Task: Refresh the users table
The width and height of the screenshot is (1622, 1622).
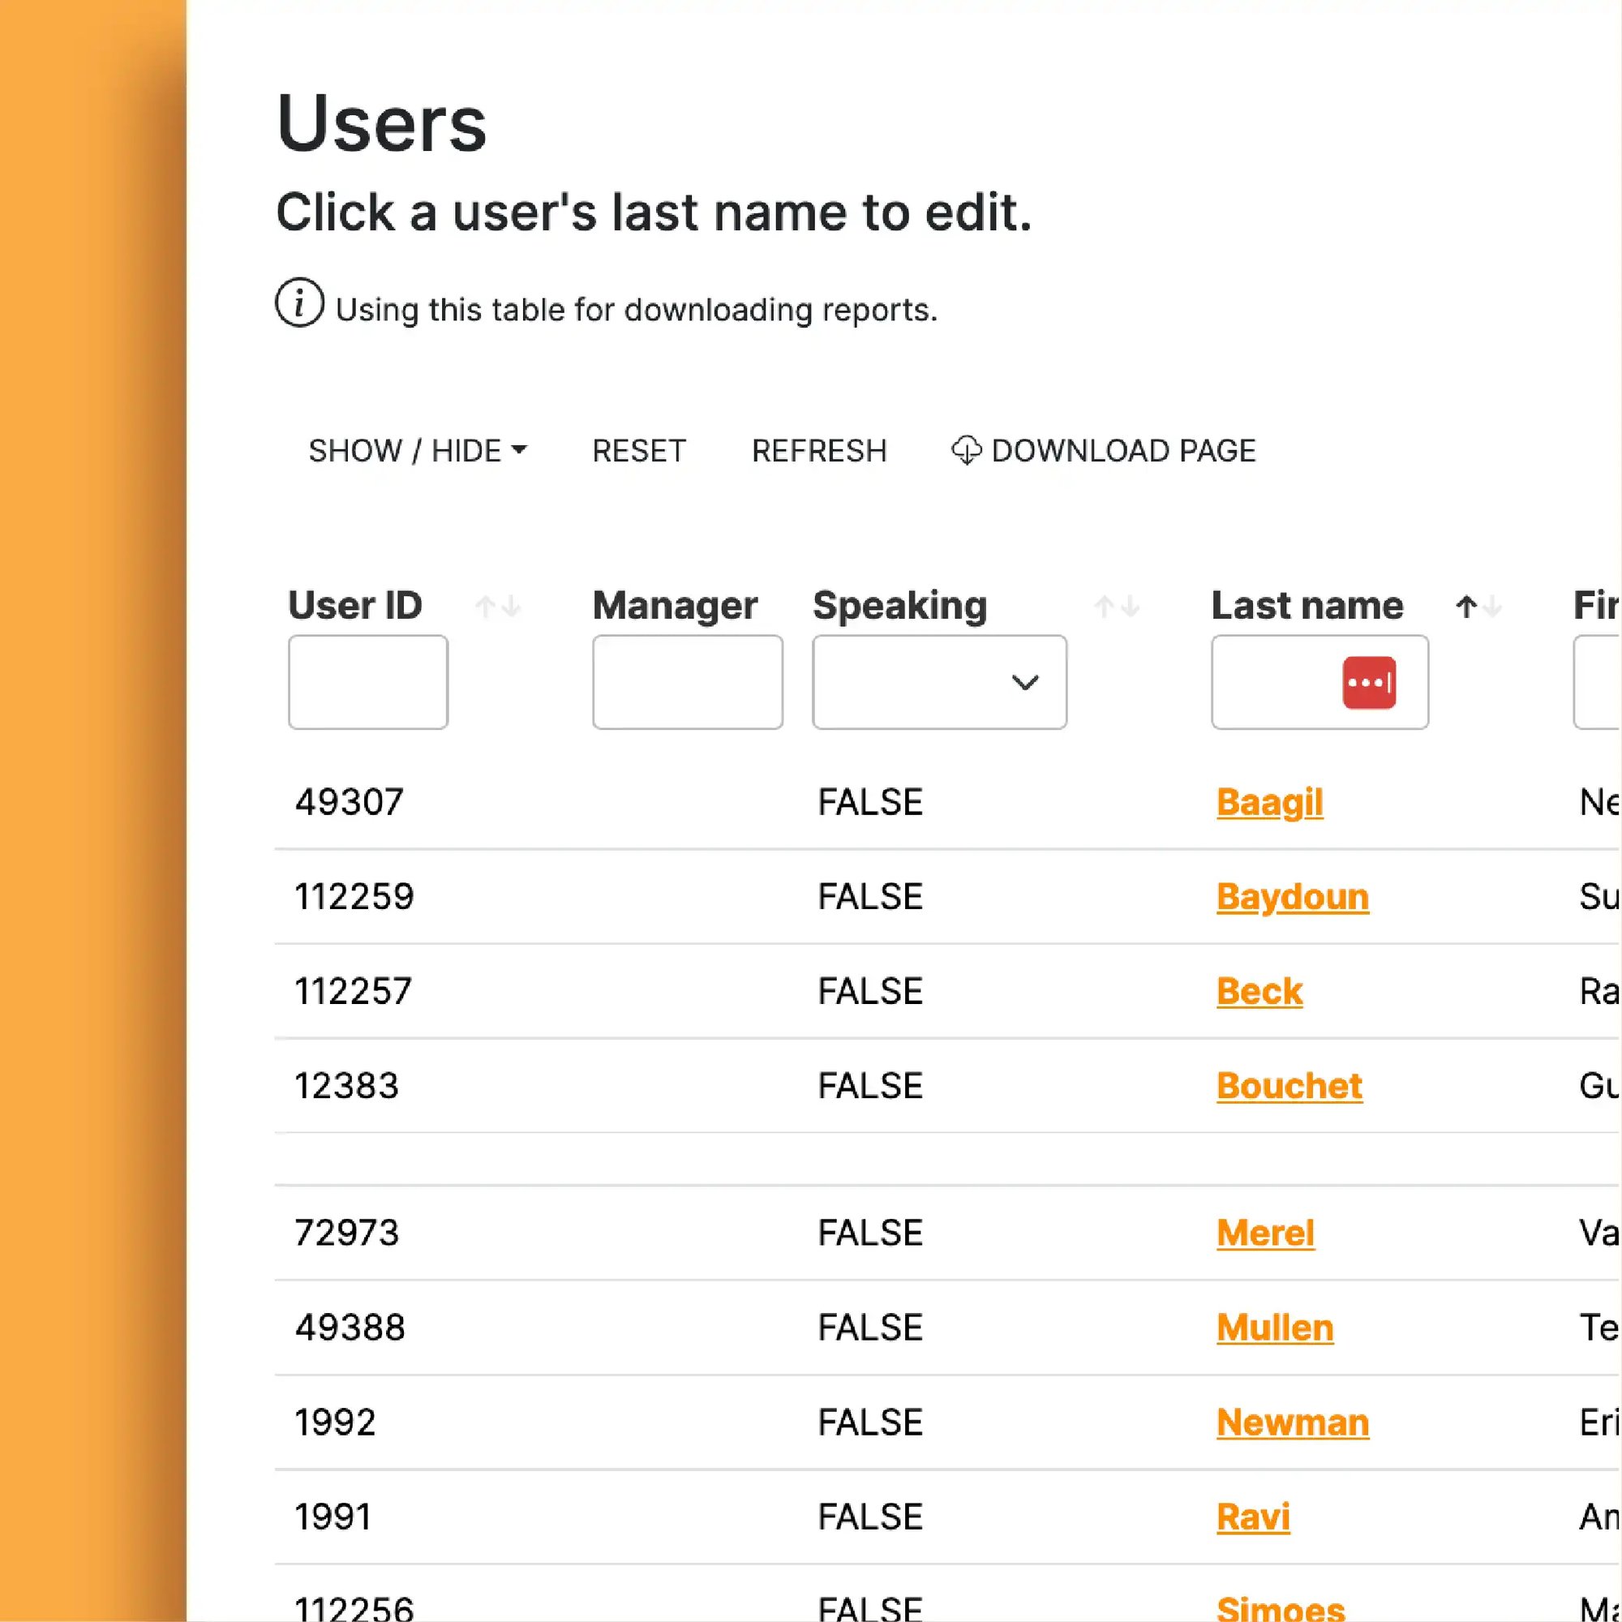Action: tap(819, 451)
